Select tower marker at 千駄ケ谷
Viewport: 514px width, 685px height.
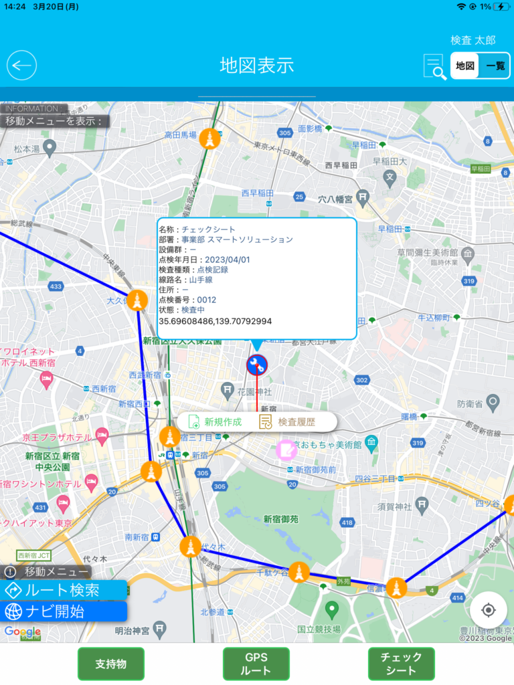coord(299,573)
